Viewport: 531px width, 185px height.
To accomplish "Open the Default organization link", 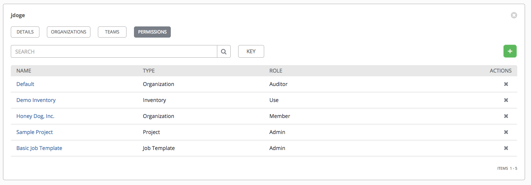I will click(25, 84).
